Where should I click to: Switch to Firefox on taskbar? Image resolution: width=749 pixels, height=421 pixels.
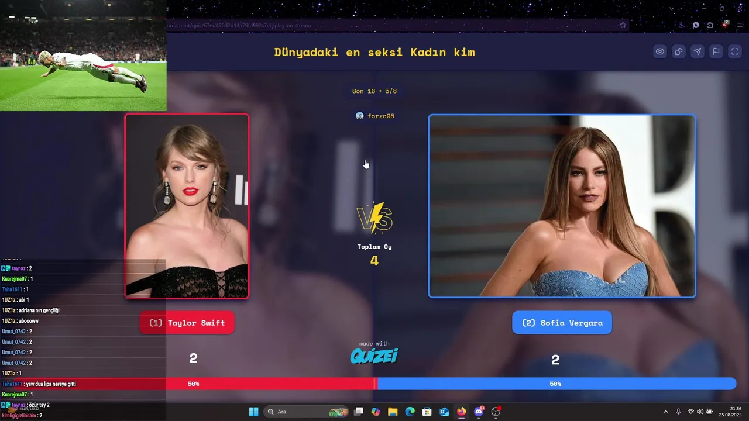462,412
